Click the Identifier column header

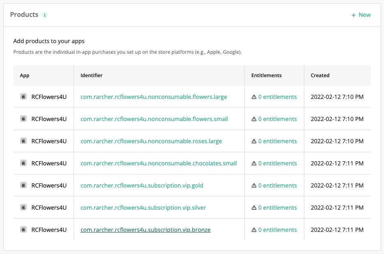91,76
